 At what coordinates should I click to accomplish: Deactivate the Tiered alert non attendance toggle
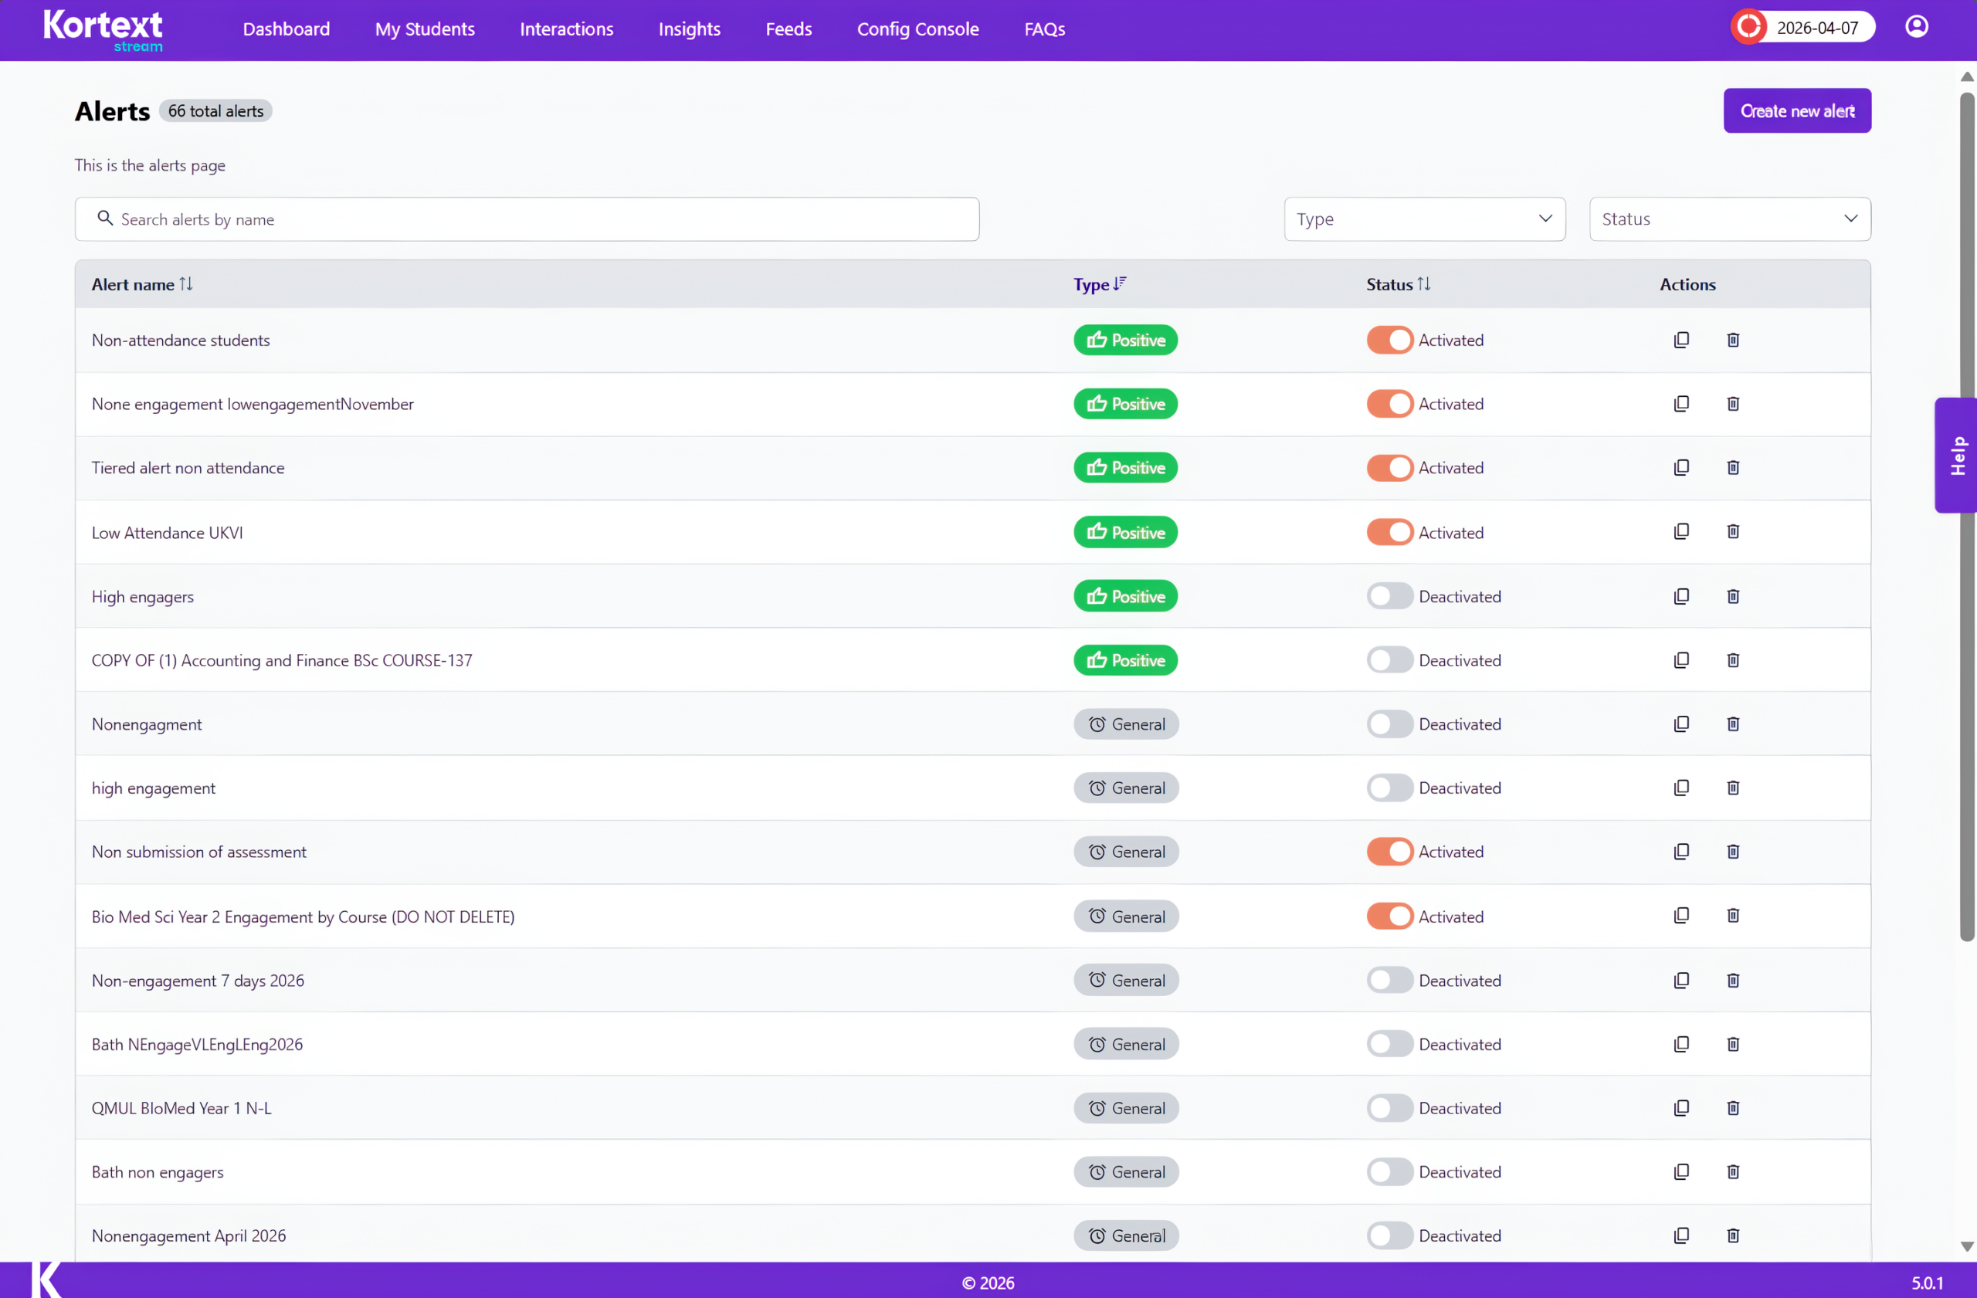click(x=1390, y=468)
